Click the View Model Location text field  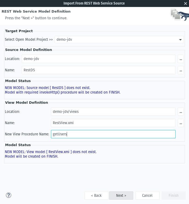click(x=113, y=112)
